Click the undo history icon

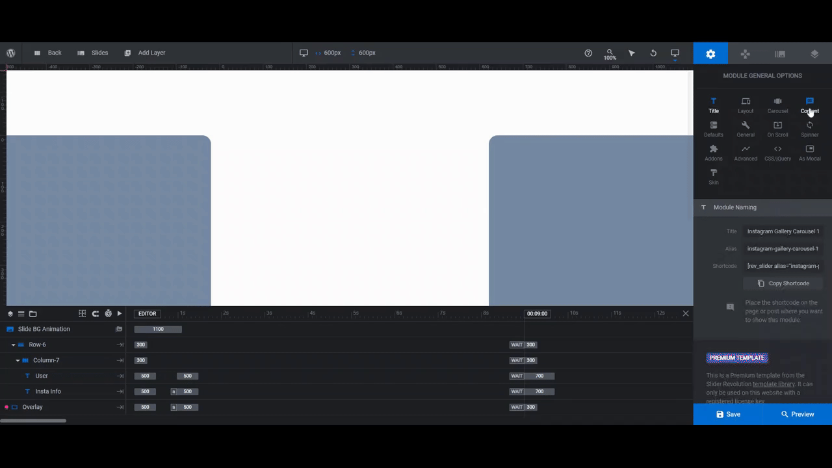pyautogui.click(x=653, y=53)
